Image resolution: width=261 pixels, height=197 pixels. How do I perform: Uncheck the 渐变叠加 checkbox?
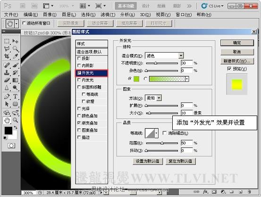(x=79, y=123)
